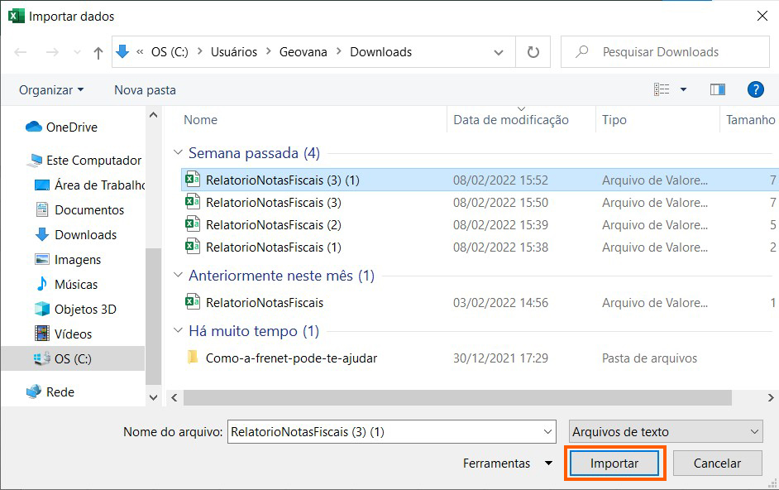Open the Help question mark icon
This screenshot has height=490, width=779.
point(754,89)
